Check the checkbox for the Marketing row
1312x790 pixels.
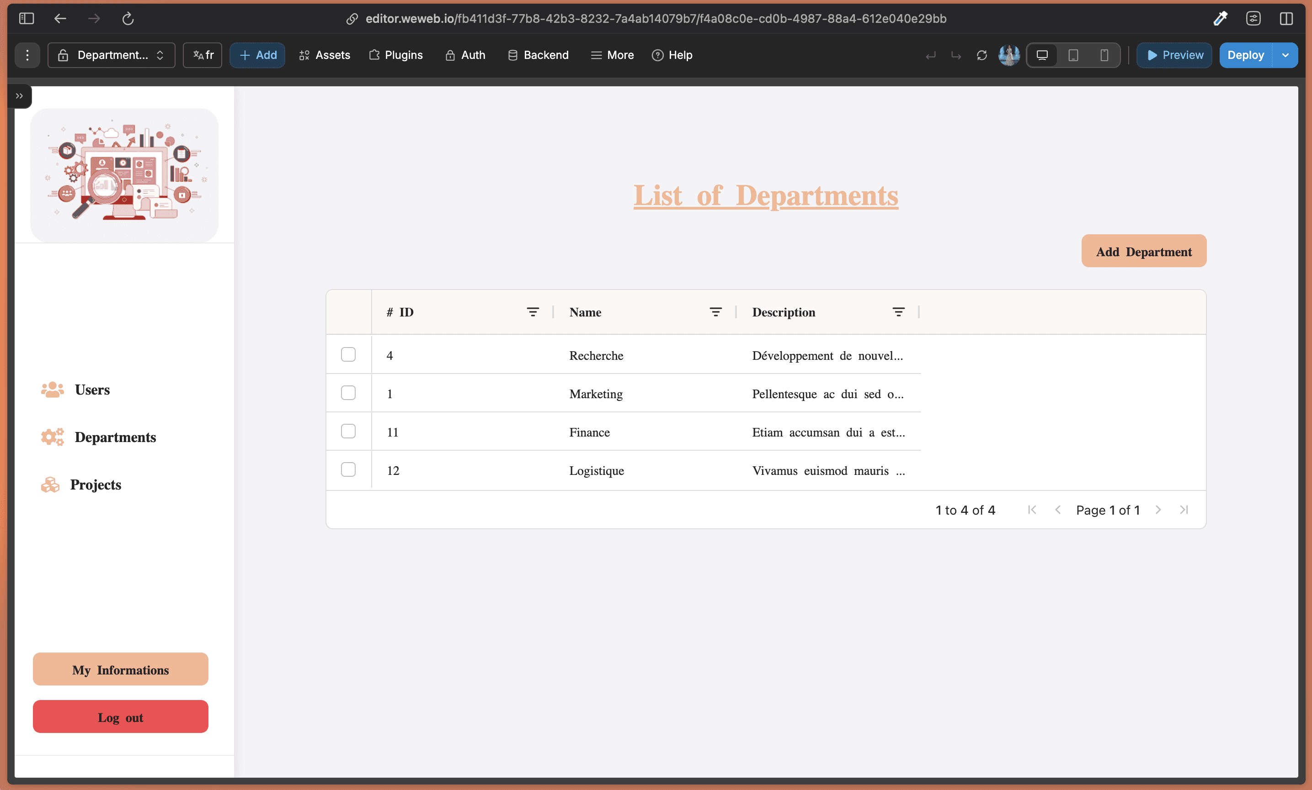(x=348, y=393)
